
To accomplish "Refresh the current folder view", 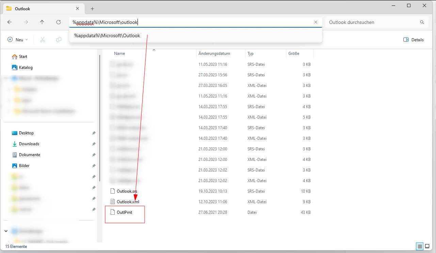I will pyautogui.click(x=59, y=22).
